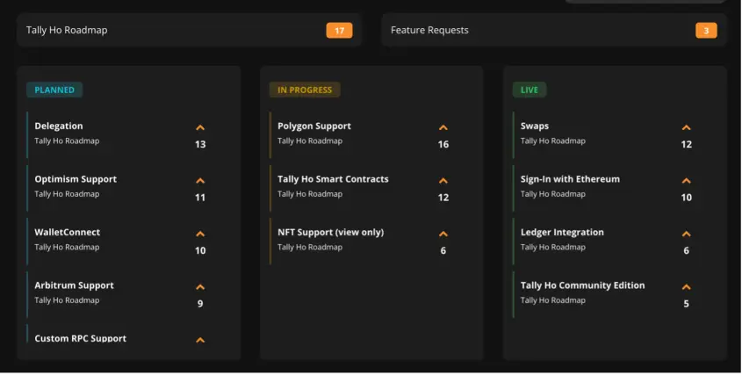Select the PLANNED status label

[54, 90]
